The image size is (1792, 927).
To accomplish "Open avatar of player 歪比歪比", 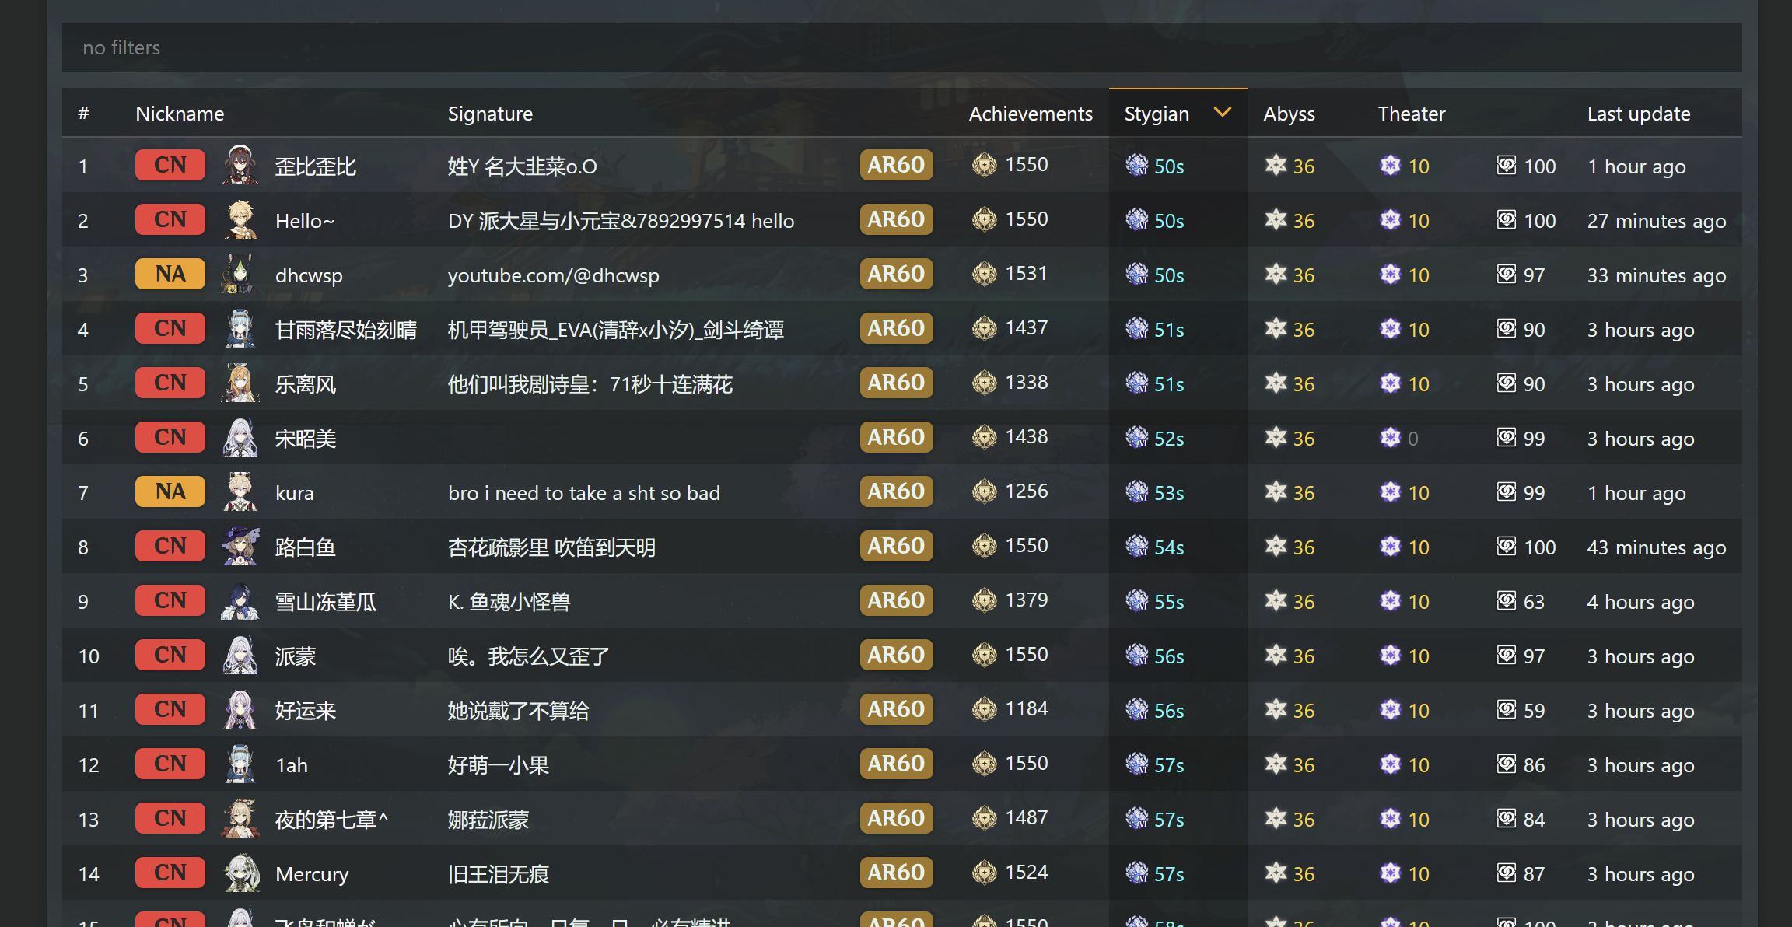I will [x=240, y=165].
